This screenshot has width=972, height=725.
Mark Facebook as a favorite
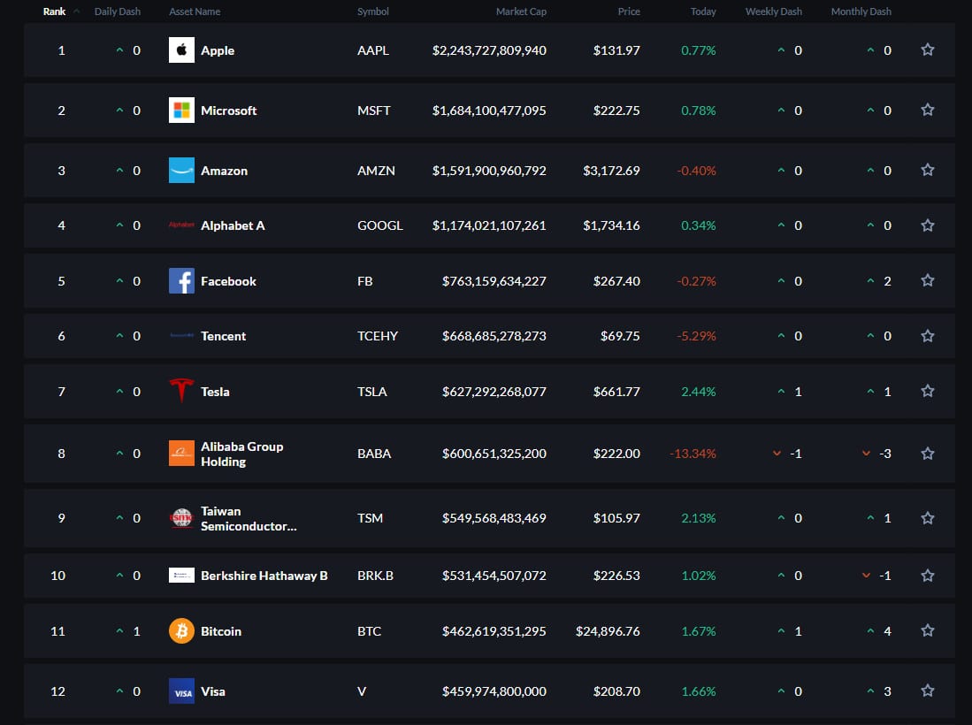pyautogui.click(x=928, y=280)
